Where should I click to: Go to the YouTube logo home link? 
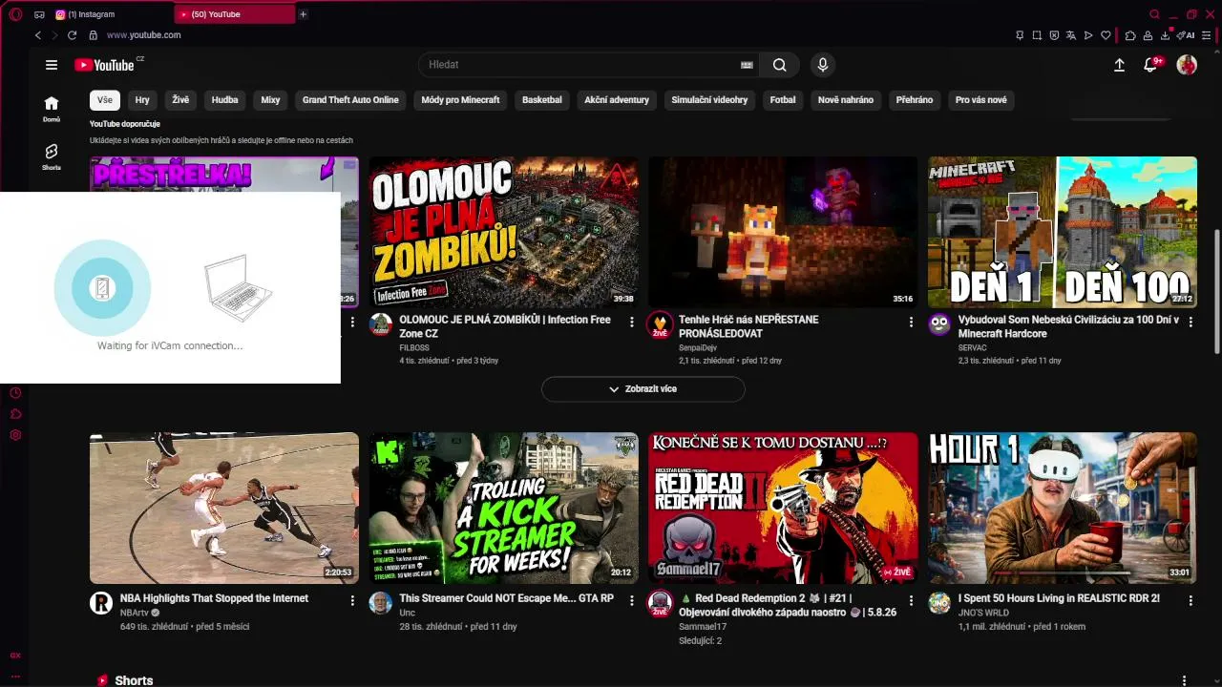pyautogui.click(x=104, y=65)
